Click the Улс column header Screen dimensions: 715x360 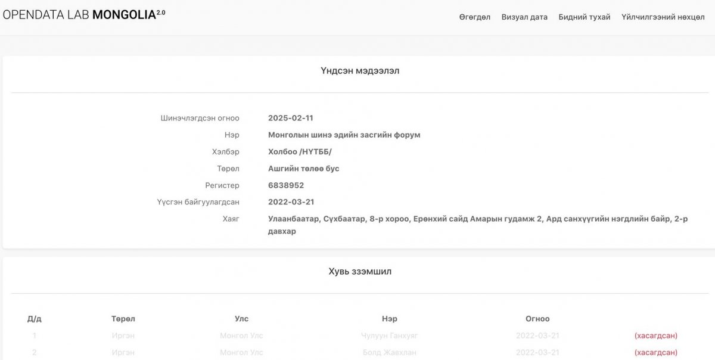241,319
